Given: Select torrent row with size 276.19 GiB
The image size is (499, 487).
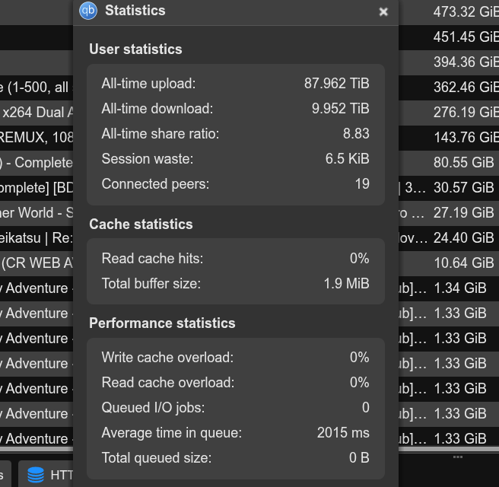Looking at the screenshot, I should click(449, 113).
